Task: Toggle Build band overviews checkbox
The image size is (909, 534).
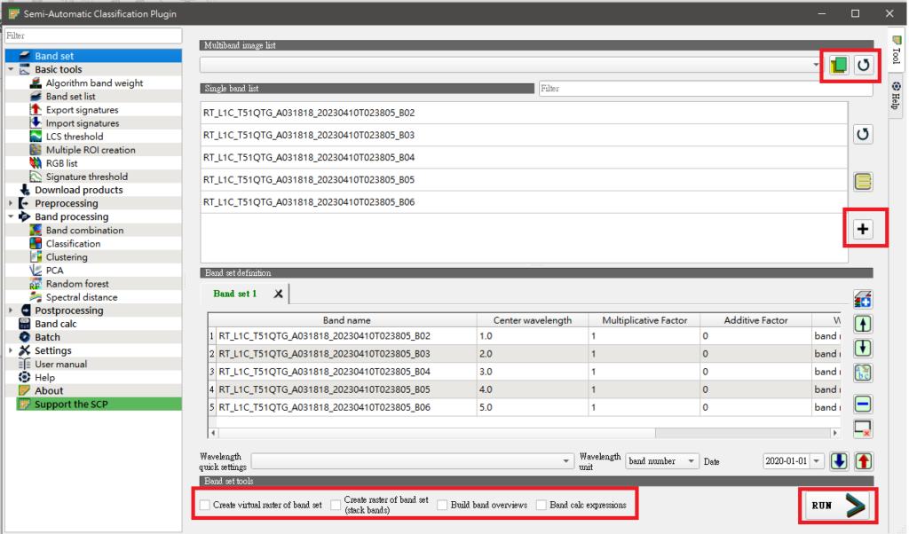Action: 442,505
